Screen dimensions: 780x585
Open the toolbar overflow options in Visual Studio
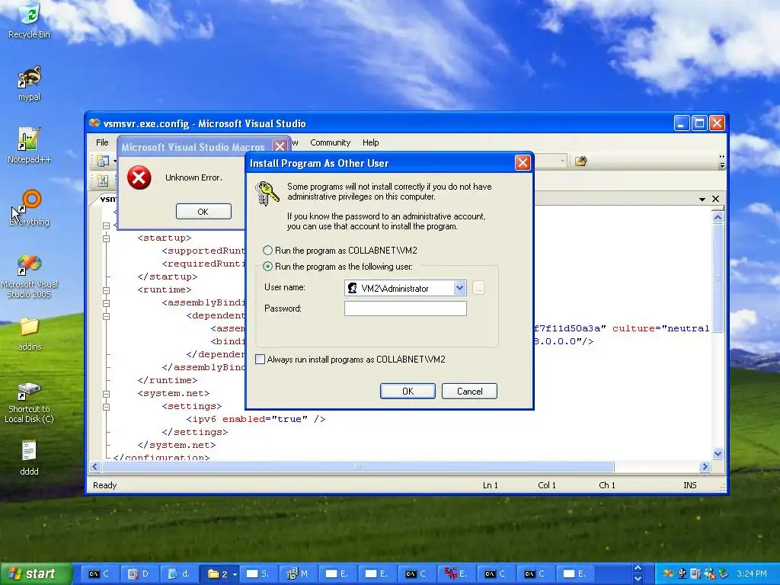click(x=722, y=161)
